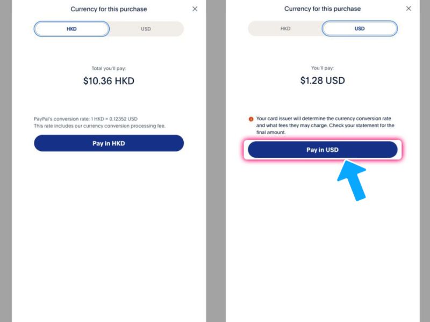Click the "You'll pay:" label in right panel
Screen dimensions: 430x322
pos(322,68)
